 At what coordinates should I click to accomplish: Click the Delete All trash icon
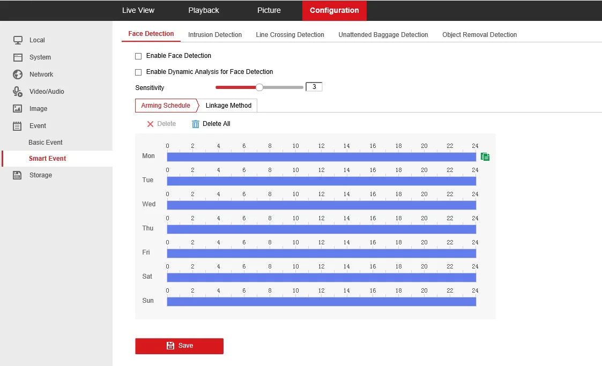(x=196, y=124)
